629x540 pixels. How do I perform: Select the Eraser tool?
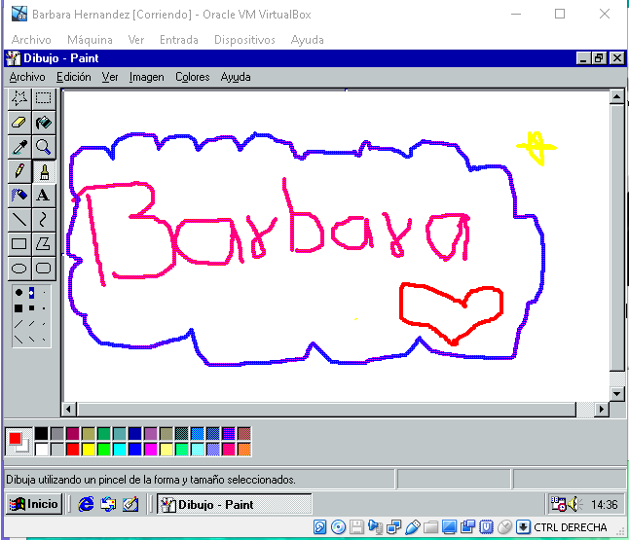pyautogui.click(x=18, y=123)
